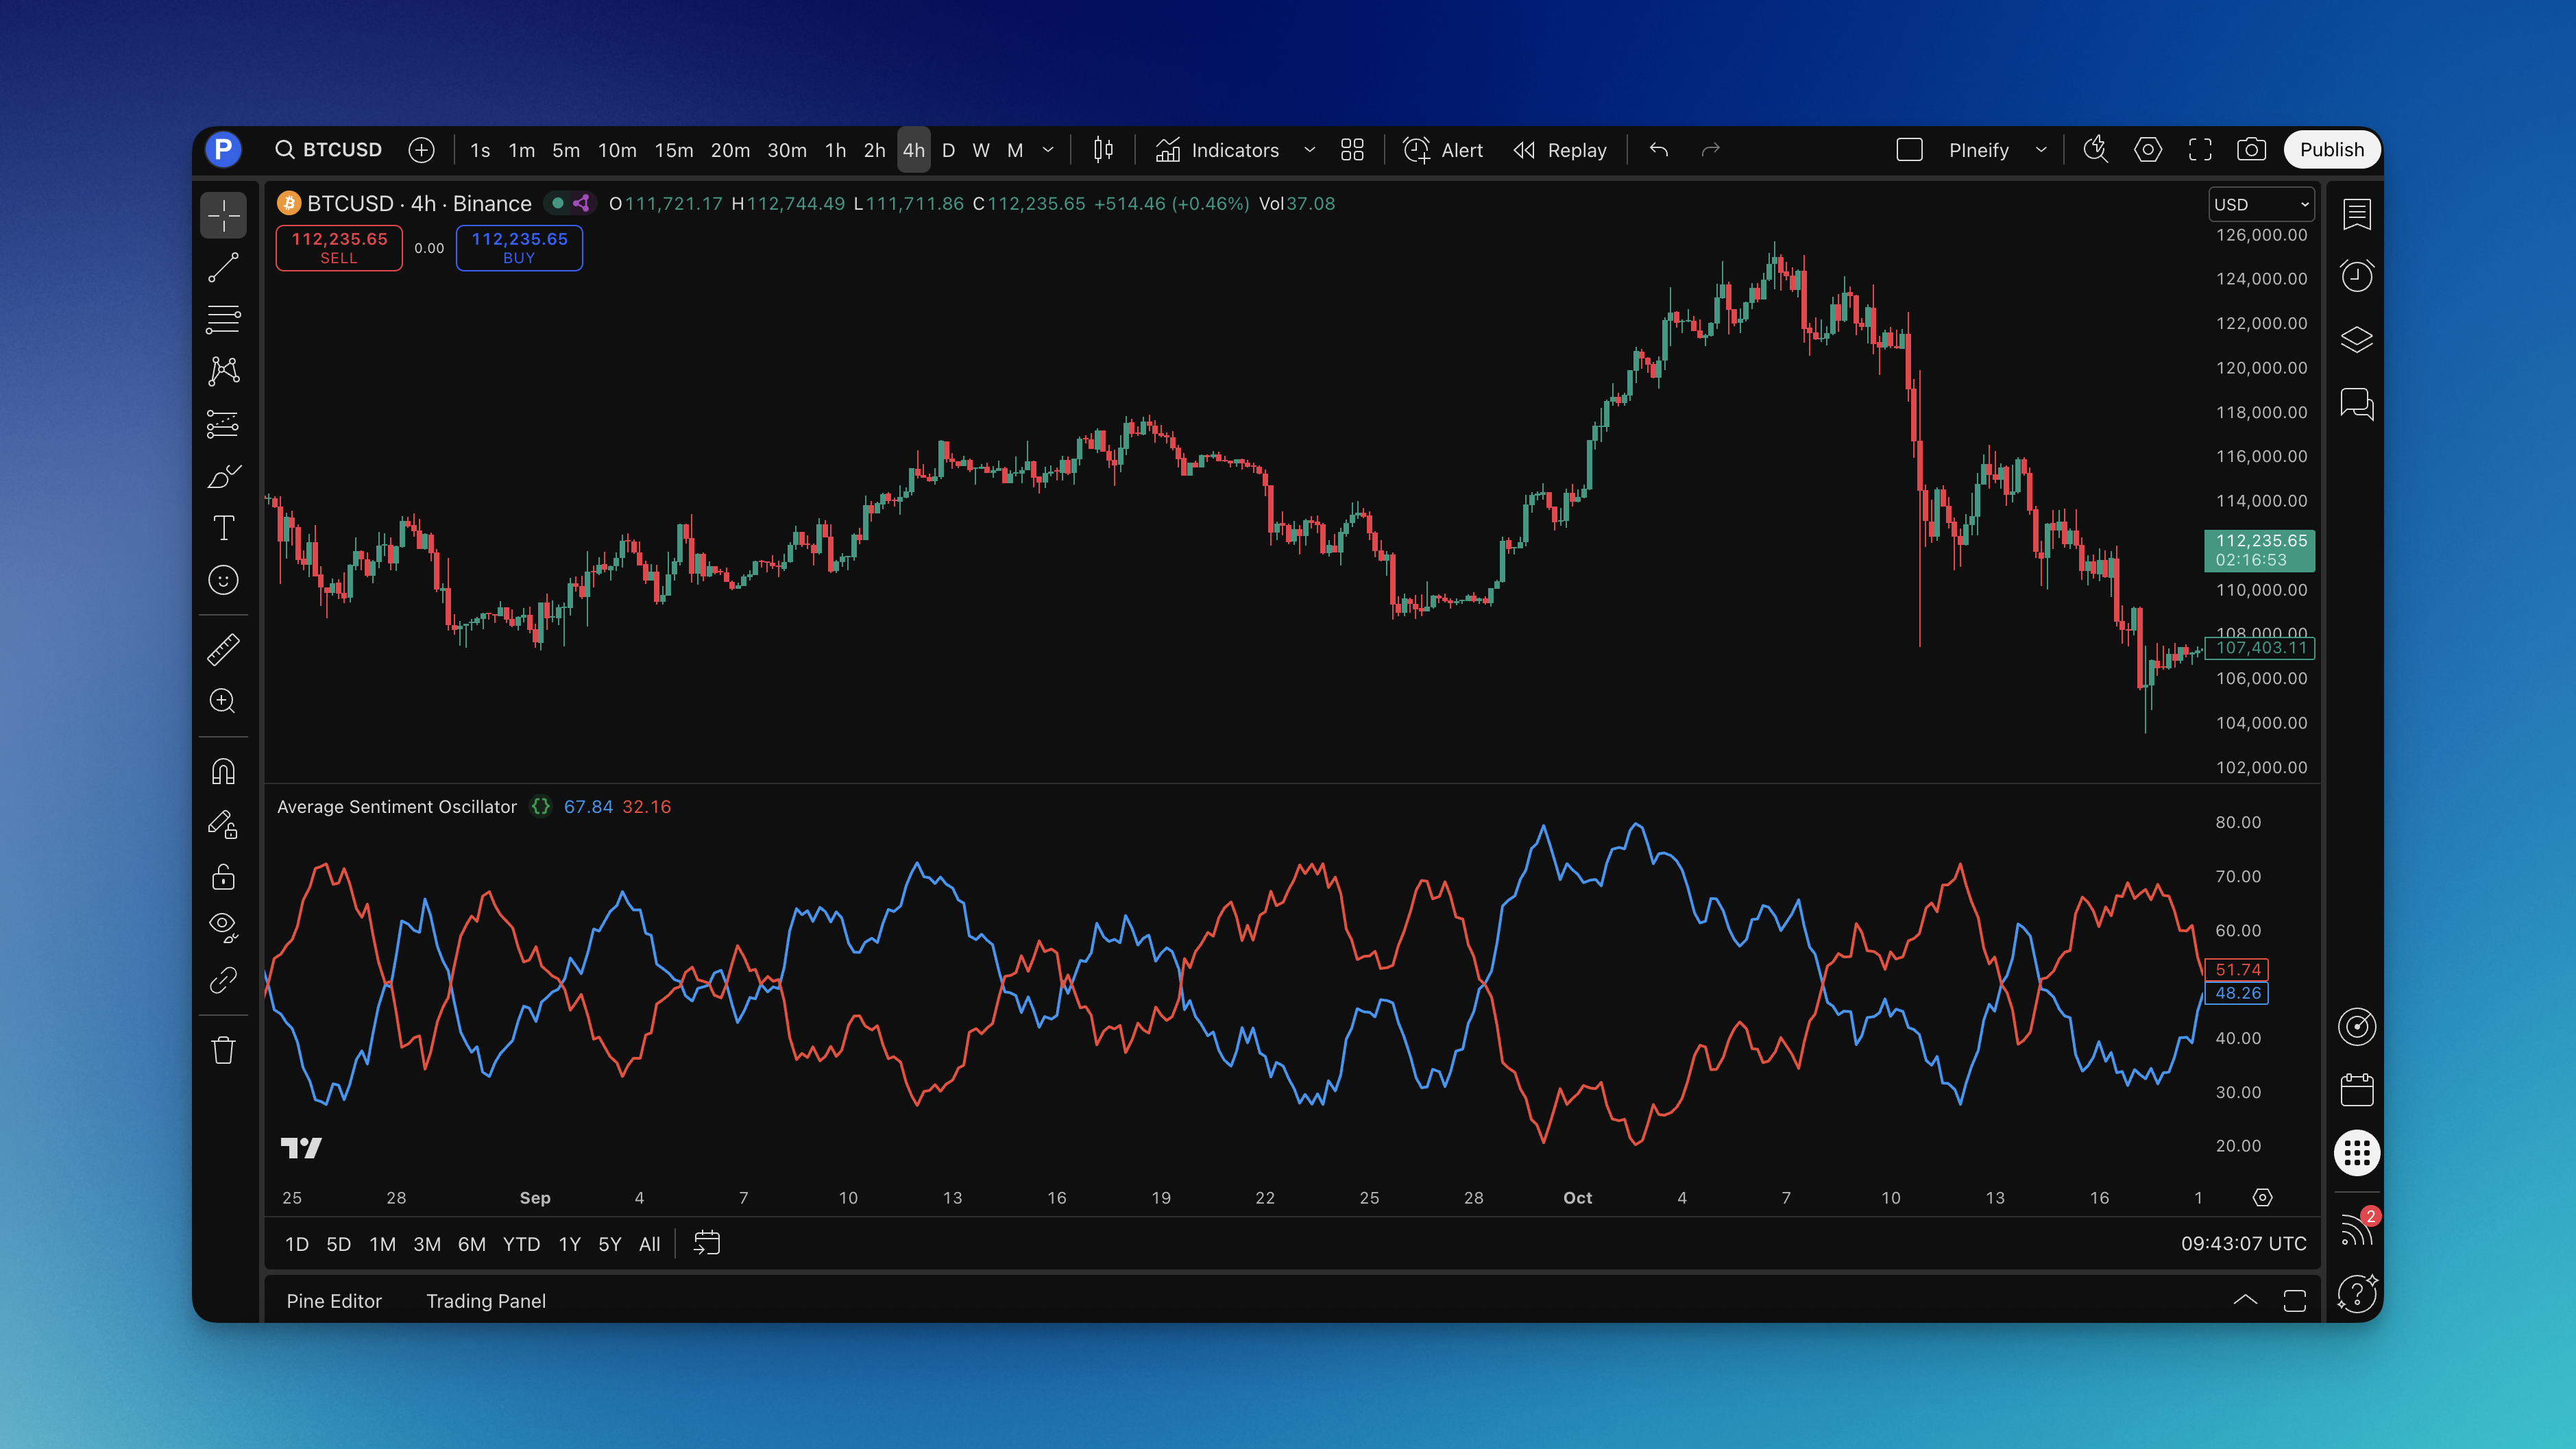Viewport: 2576px width, 1449px height.
Task: Select the text annotation tool
Action: tap(223, 528)
